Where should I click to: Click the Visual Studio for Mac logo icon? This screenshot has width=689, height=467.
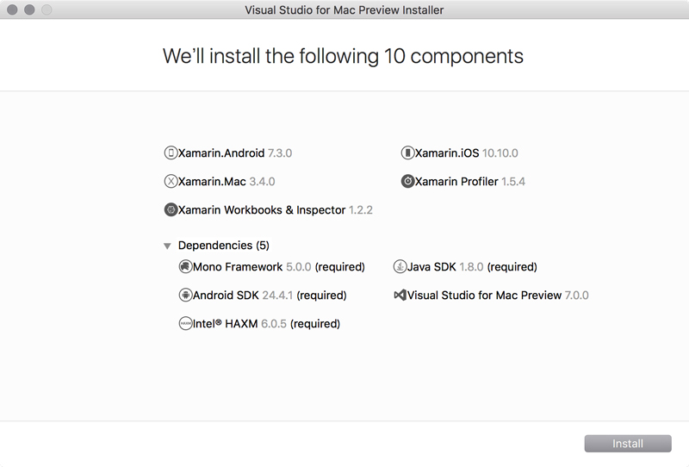(400, 295)
